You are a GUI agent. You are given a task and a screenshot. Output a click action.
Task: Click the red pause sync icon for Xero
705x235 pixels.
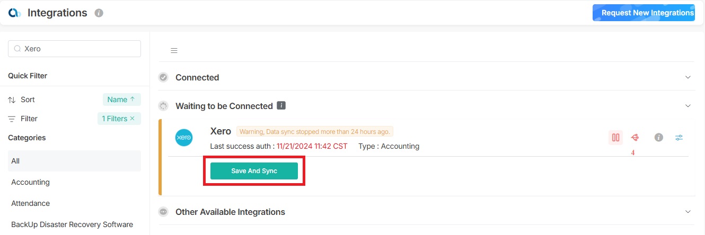click(615, 138)
